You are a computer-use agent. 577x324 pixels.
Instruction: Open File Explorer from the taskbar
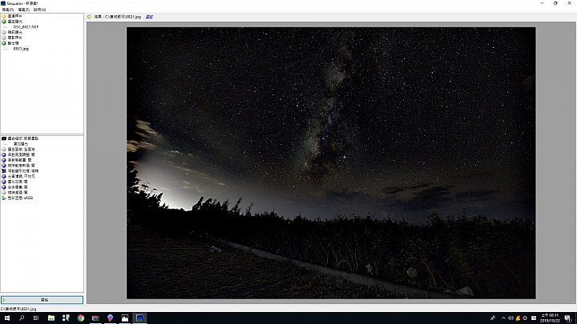(x=51, y=318)
